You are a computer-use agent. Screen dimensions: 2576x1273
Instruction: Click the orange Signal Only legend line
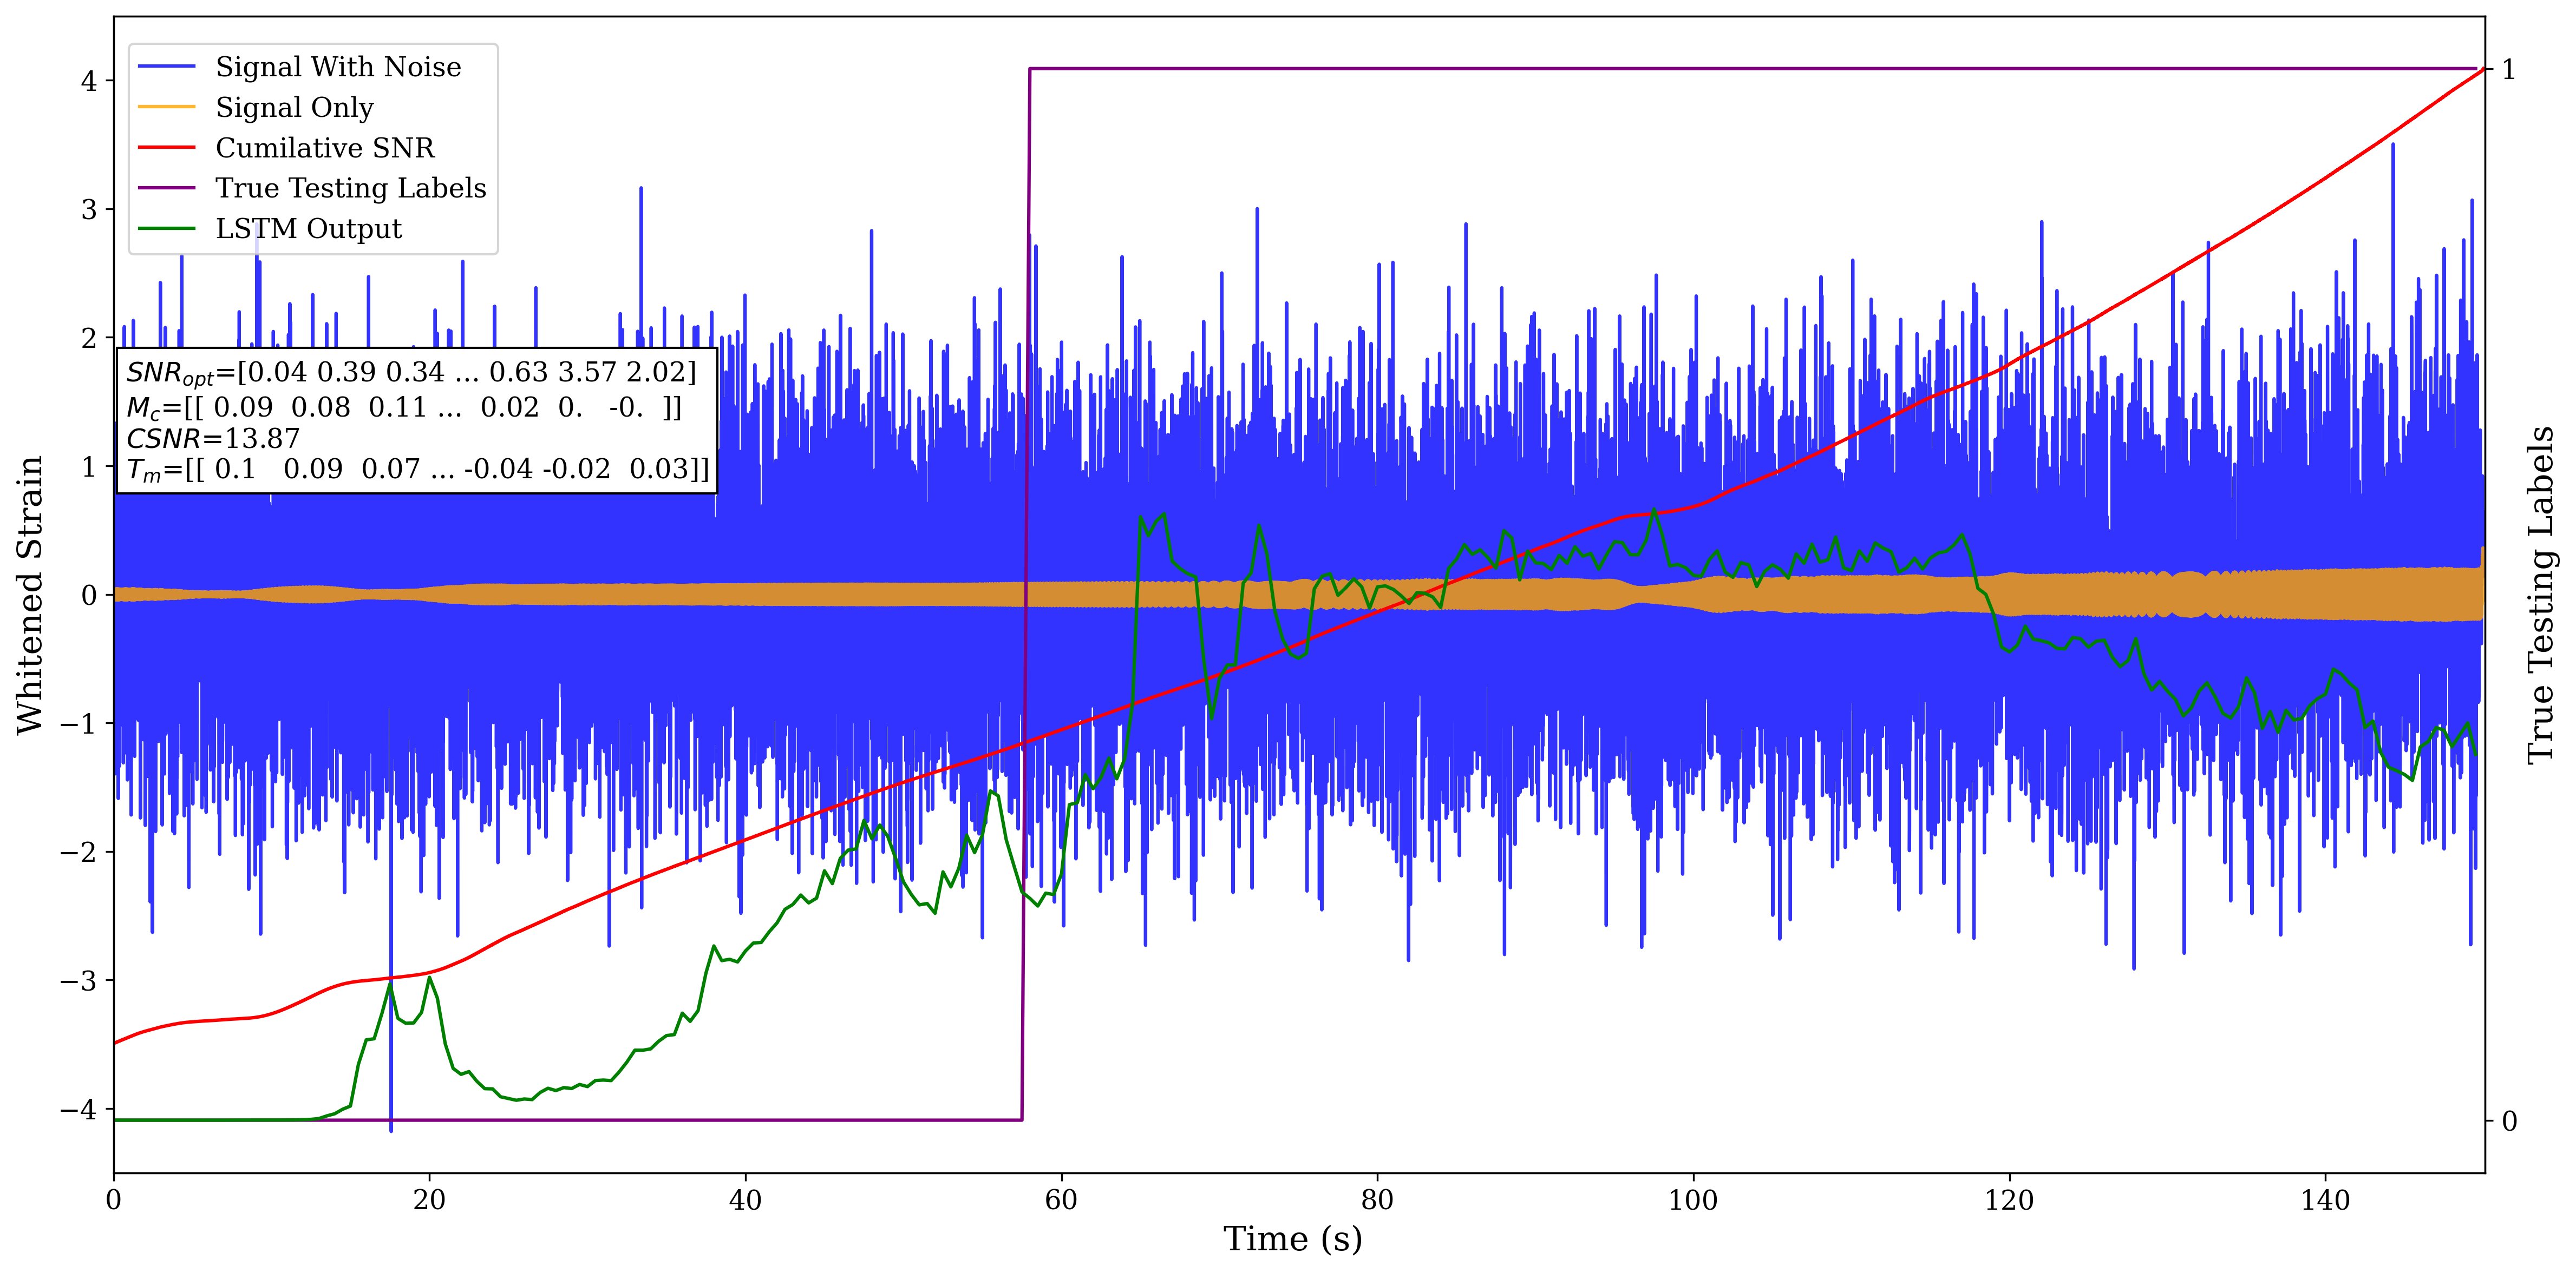click(166, 107)
